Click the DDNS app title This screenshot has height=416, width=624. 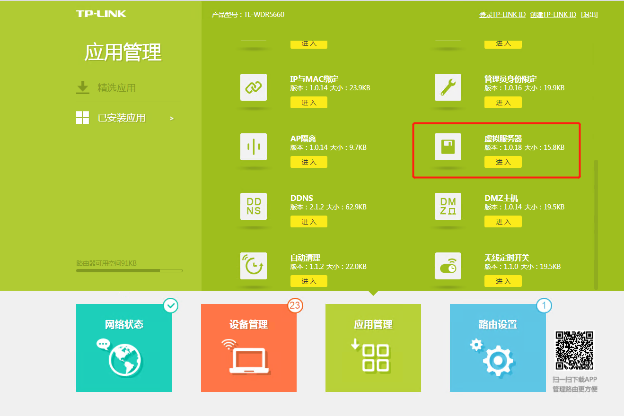tap(302, 198)
